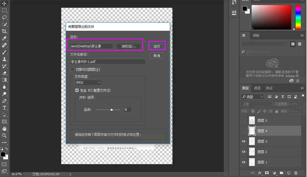Show 图层 5 via its visibility box

(x=244, y=121)
